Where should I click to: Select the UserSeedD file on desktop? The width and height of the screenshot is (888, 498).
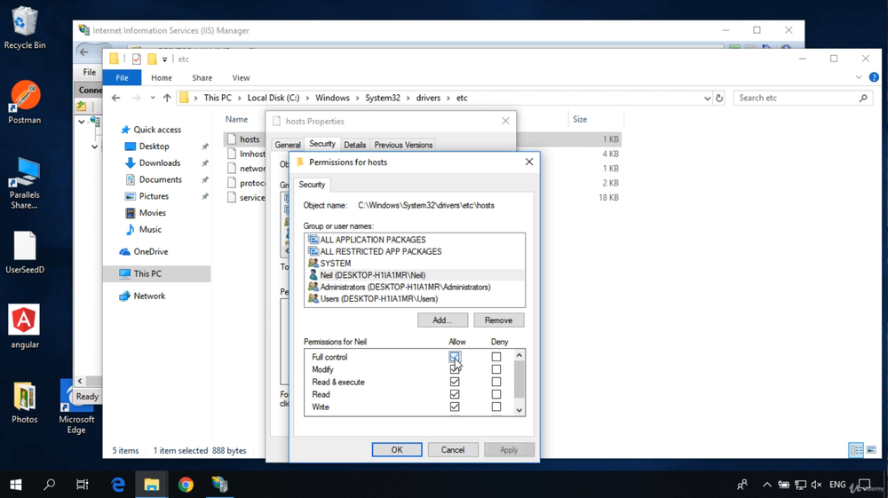coord(24,252)
